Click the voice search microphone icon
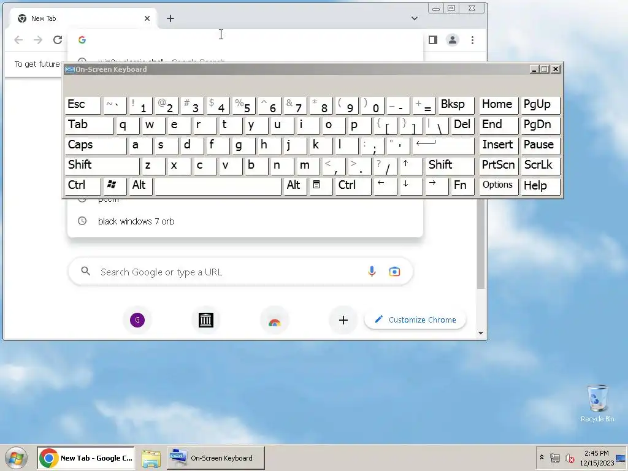The height and width of the screenshot is (471, 628). (372, 272)
